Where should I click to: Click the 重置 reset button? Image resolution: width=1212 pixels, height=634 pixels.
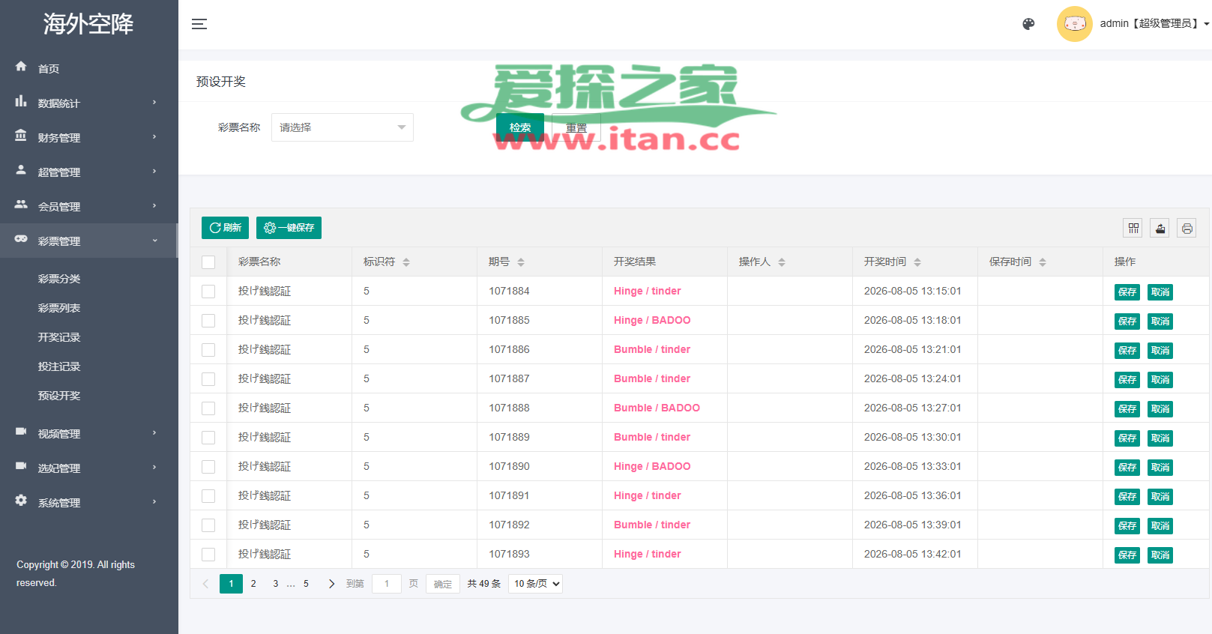pyautogui.click(x=576, y=127)
